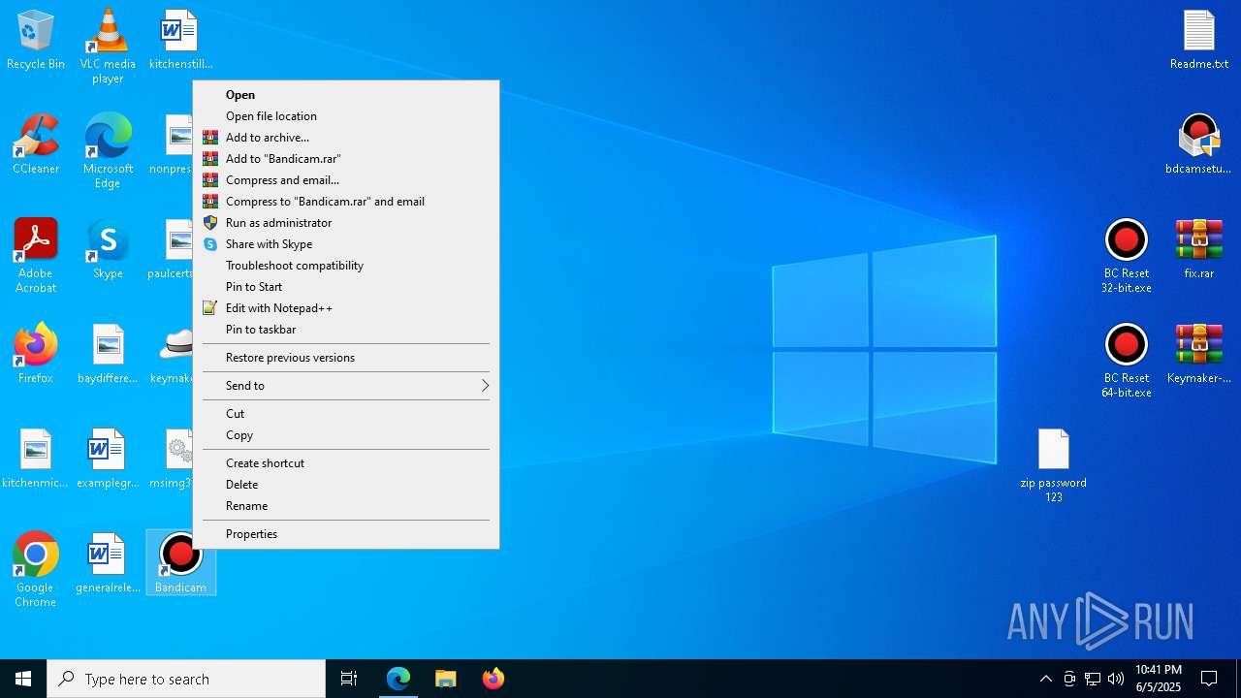Open the Windows Start menu
The image size is (1241, 698).
[x=23, y=679]
